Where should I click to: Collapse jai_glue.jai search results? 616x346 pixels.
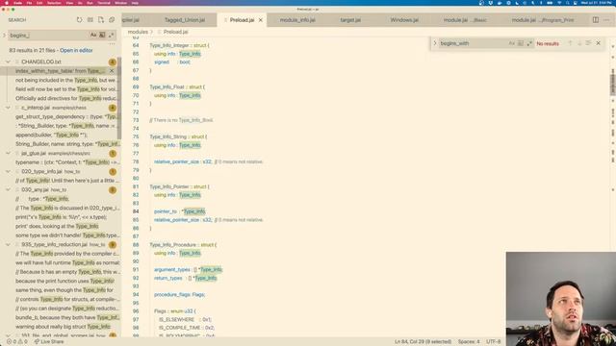coord(9,154)
